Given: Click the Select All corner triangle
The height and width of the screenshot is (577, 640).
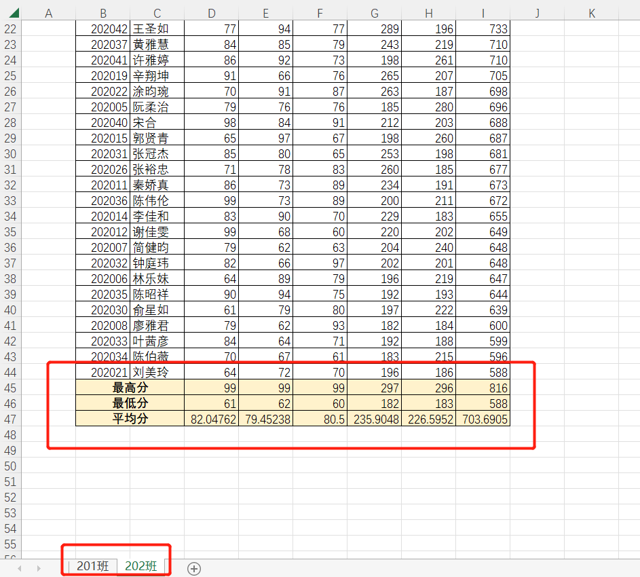Looking at the screenshot, I should [14, 13].
